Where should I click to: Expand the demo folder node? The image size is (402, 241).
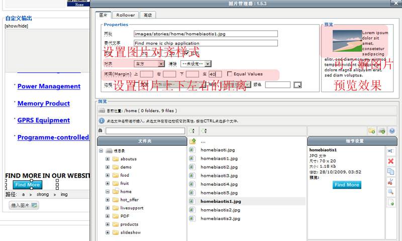108,167
